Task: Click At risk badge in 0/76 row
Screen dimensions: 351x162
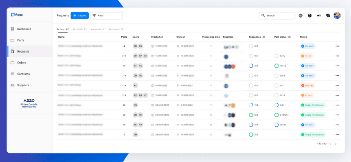Action: [307, 56]
